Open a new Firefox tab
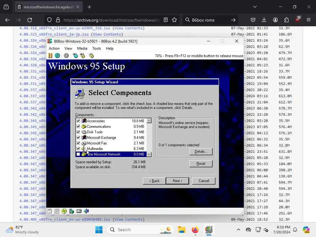 pos(89,7)
